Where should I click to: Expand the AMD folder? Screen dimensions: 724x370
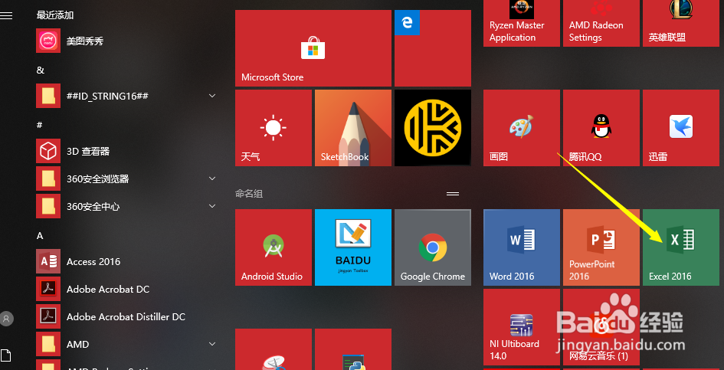click(x=127, y=344)
